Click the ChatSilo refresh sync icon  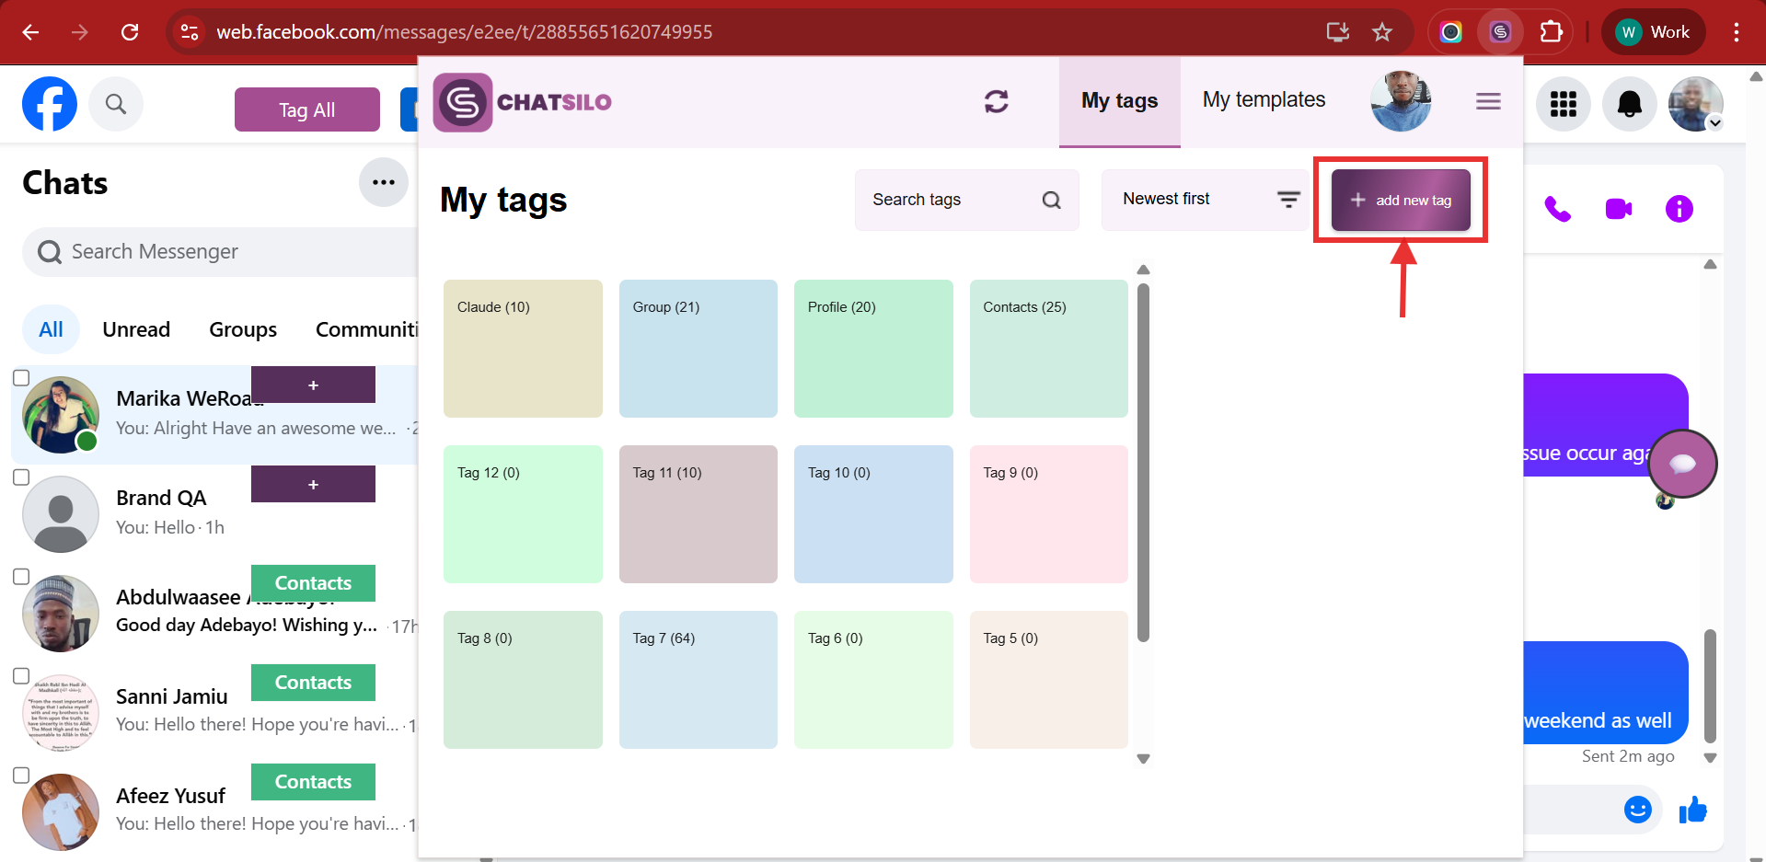[x=996, y=101]
